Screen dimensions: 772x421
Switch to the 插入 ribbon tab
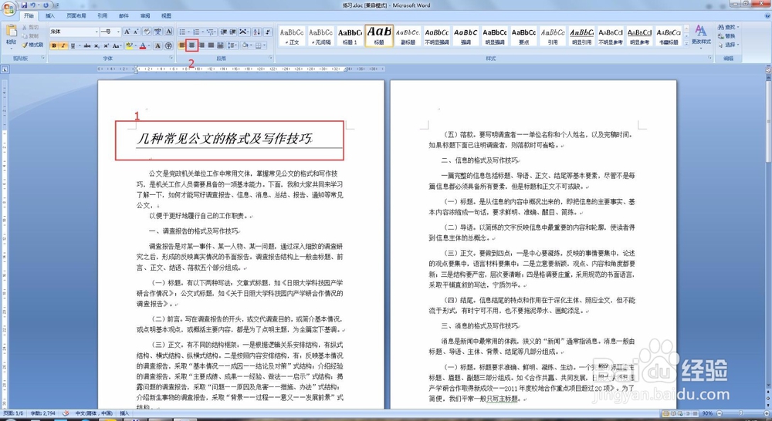tap(50, 15)
